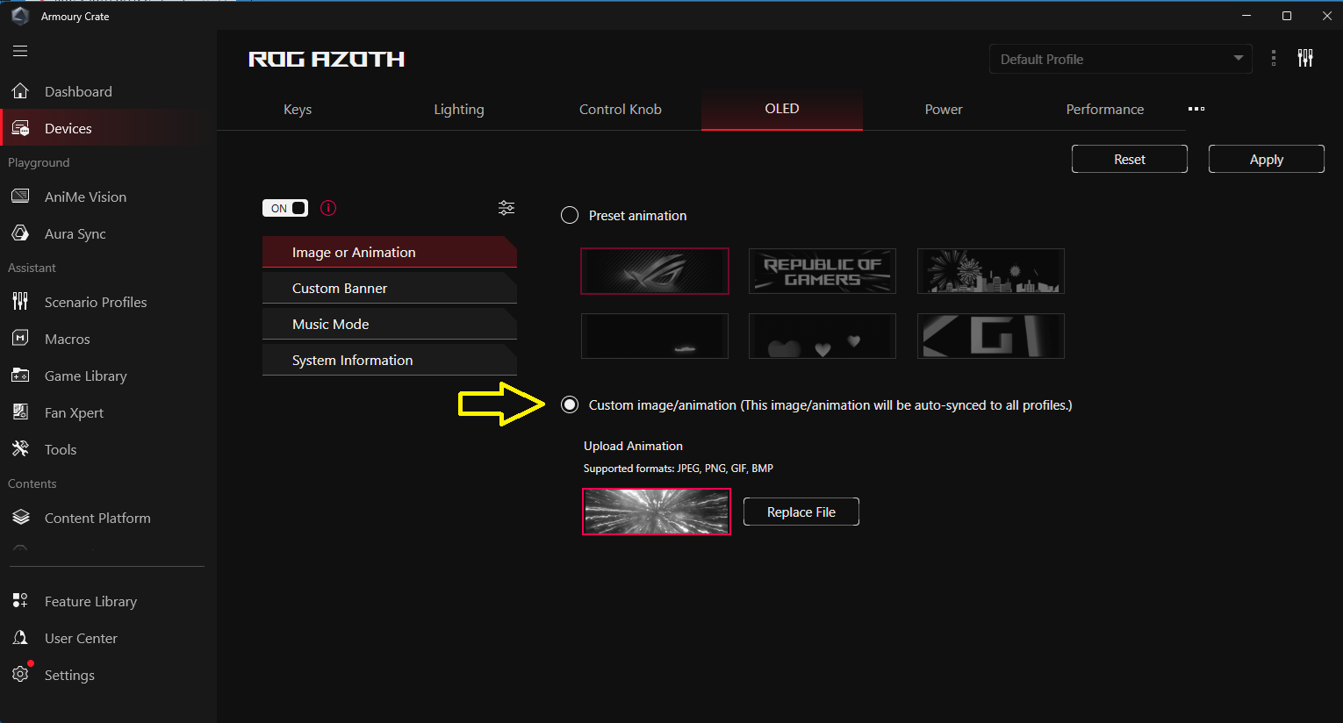Screen dimensions: 1343x723
Task: Select the Preset animation radio button
Action: (569, 214)
